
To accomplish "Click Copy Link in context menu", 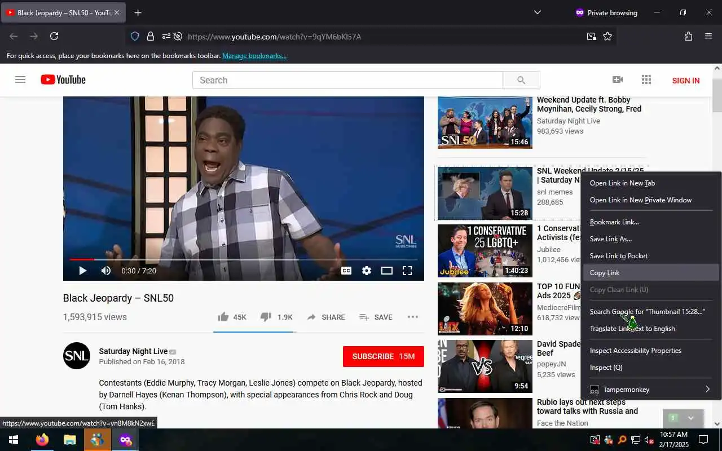I will [x=651, y=272].
